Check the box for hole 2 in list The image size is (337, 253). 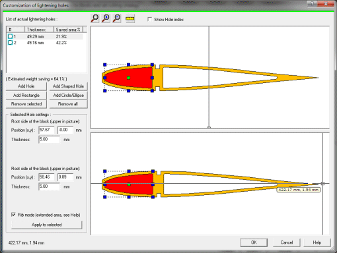pyautogui.click(x=10, y=42)
